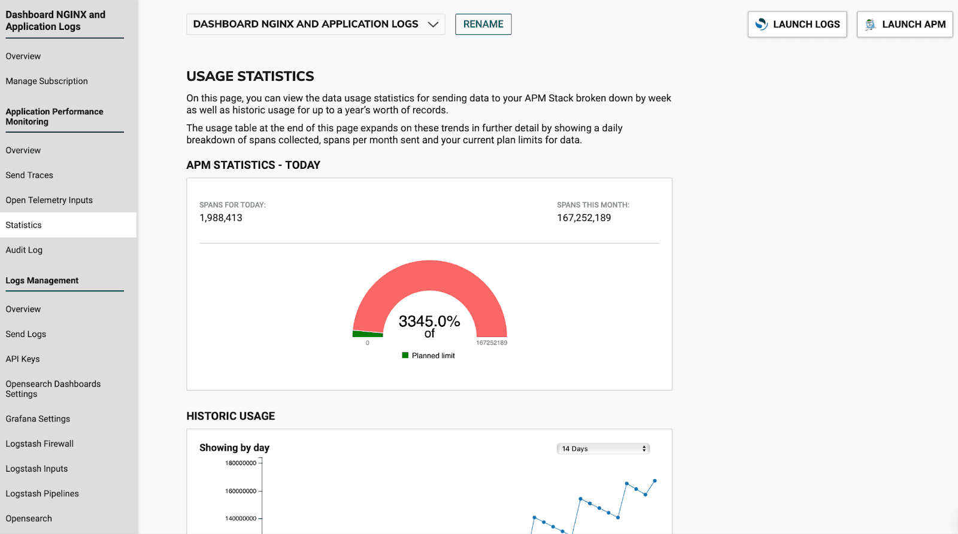
Task: Click the Logs Management section heading
Action: tap(42, 280)
